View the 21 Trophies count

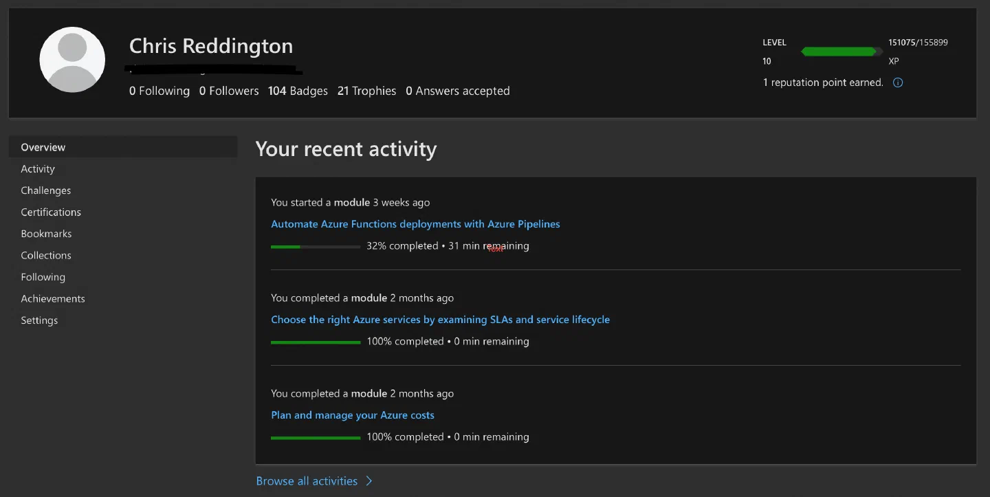tap(366, 91)
